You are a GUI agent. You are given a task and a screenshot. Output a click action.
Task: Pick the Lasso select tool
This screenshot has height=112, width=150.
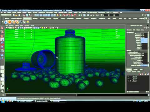(2, 32)
